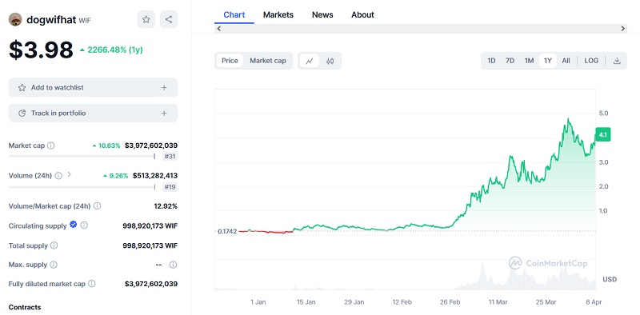The image size is (640, 315).
Task: Click the info icon beside Market cap
Action: (x=50, y=146)
